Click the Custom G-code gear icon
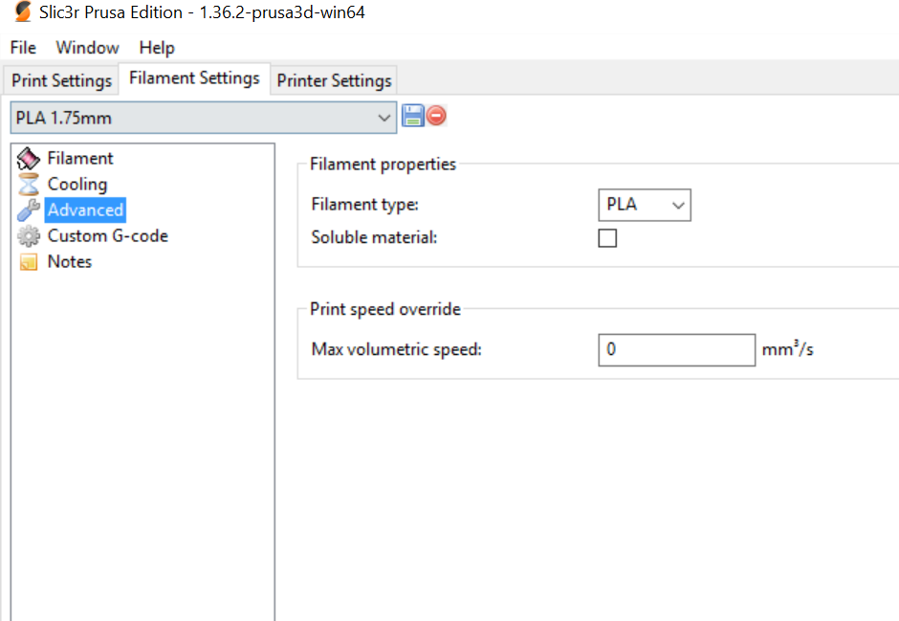The width and height of the screenshot is (899, 621). (28, 236)
